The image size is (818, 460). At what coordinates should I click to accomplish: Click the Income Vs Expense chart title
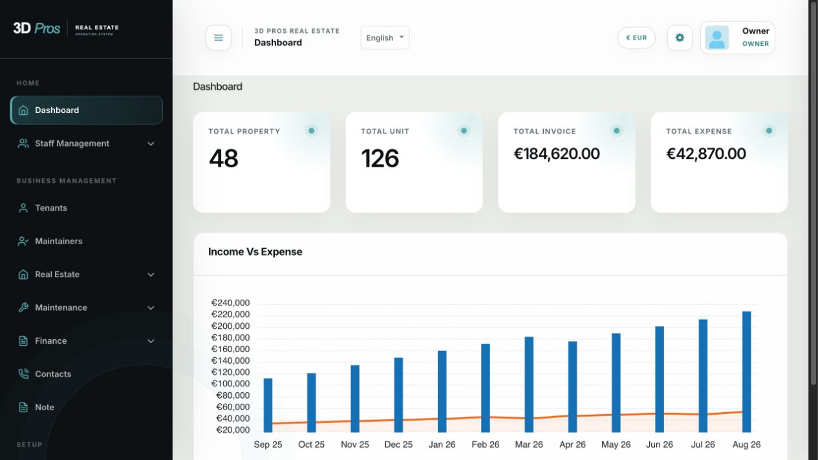click(x=255, y=252)
